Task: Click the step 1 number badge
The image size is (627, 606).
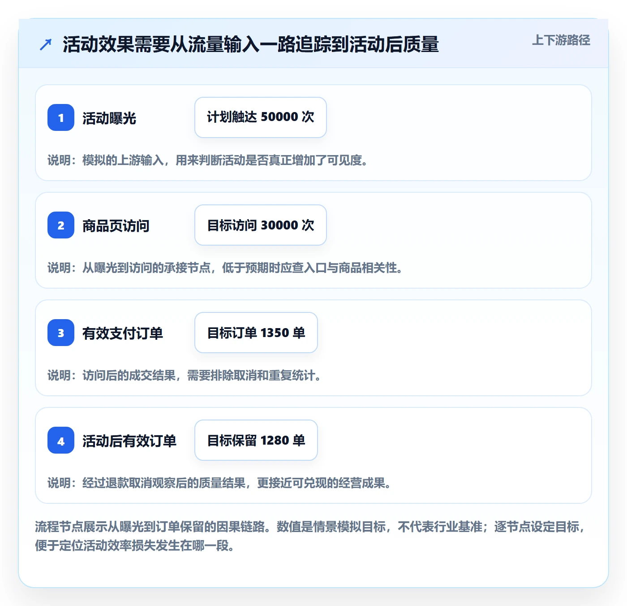Action: tap(61, 117)
